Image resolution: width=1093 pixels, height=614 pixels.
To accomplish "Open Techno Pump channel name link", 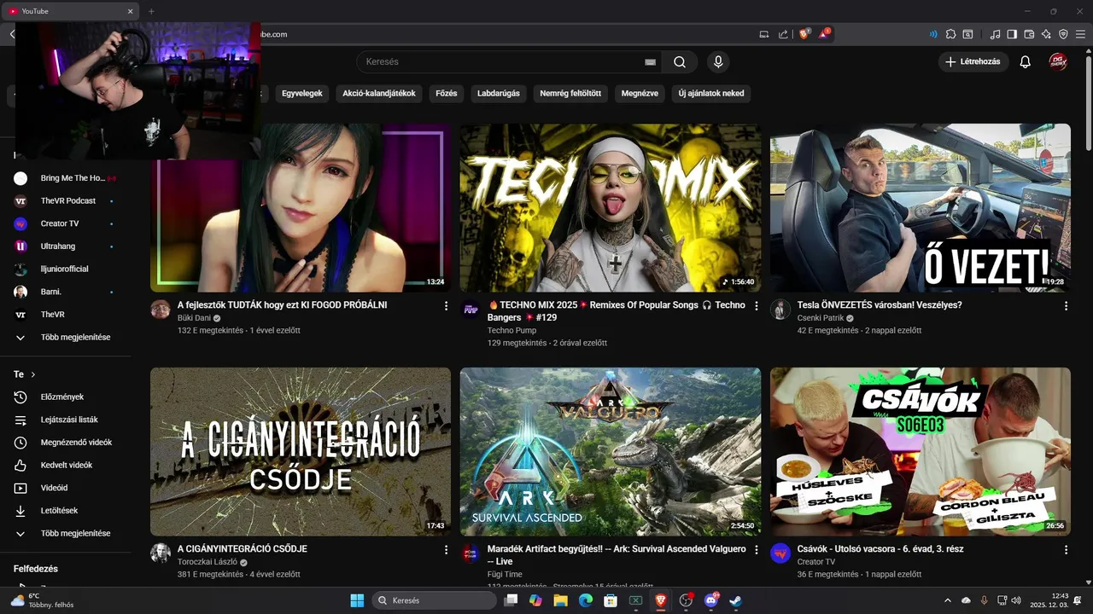I will pos(511,330).
